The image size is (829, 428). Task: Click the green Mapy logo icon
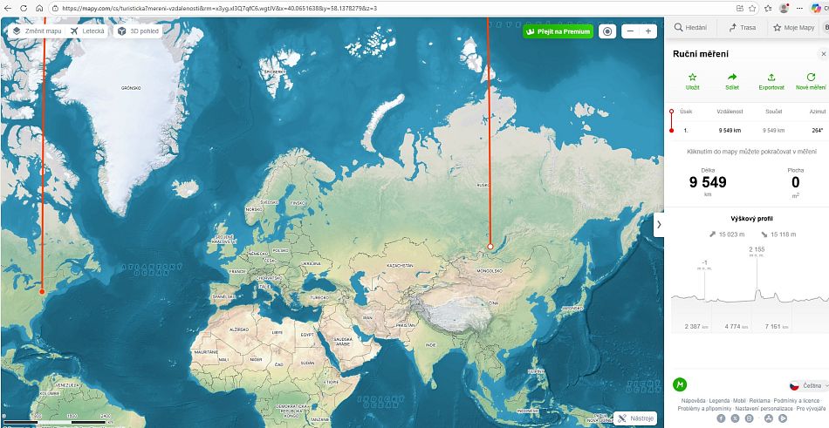(x=680, y=384)
